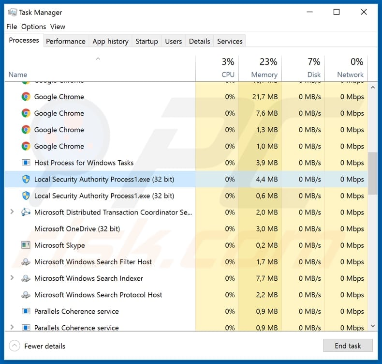The image size is (382, 364).
Task: Click the 7,7 MB memory value
Action: click(267, 278)
